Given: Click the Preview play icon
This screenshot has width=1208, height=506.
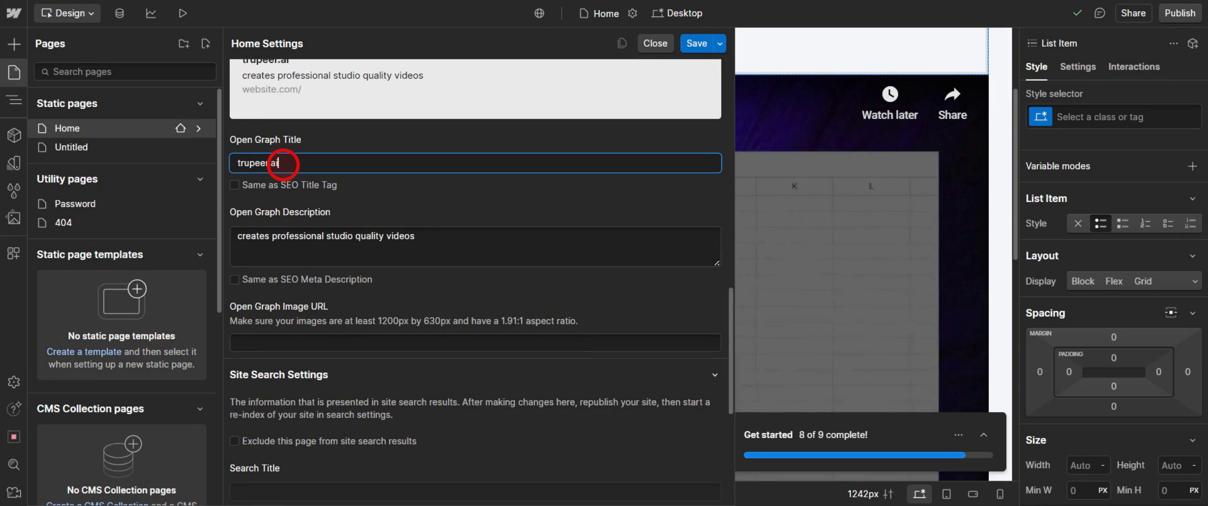Looking at the screenshot, I should [x=182, y=13].
